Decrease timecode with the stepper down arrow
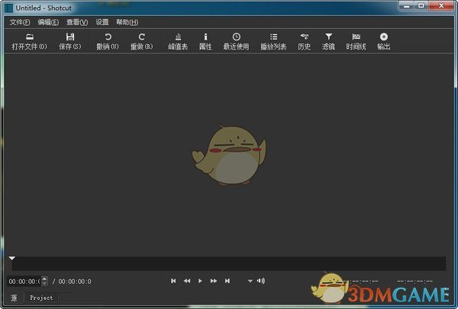 click(x=44, y=283)
